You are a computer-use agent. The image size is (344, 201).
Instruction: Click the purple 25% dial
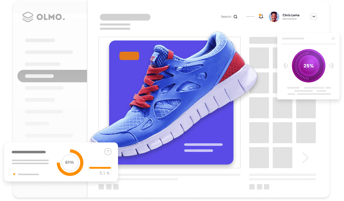tap(309, 66)
